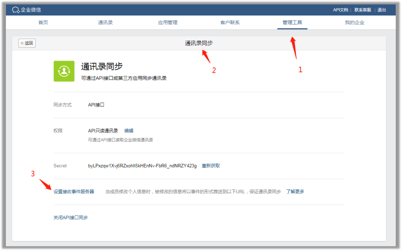Log out via 退出
Image resolution: width=402 pixels, height=251 pixels.
click(381, 10)
